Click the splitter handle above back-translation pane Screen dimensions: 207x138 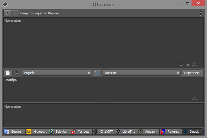[x=103, y=103]
